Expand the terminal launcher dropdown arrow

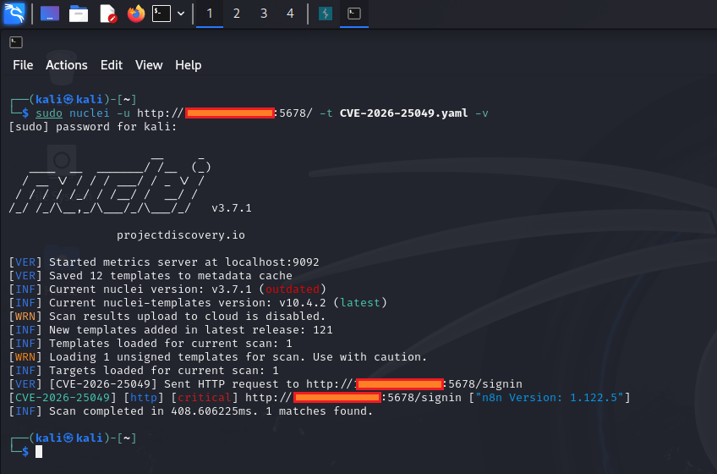181,14
